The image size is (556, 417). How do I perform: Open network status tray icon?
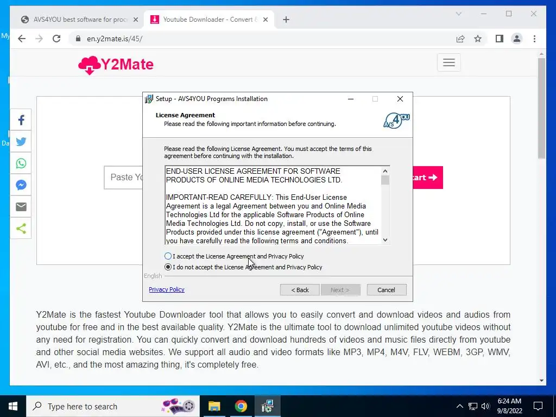(x=473, y=406)
